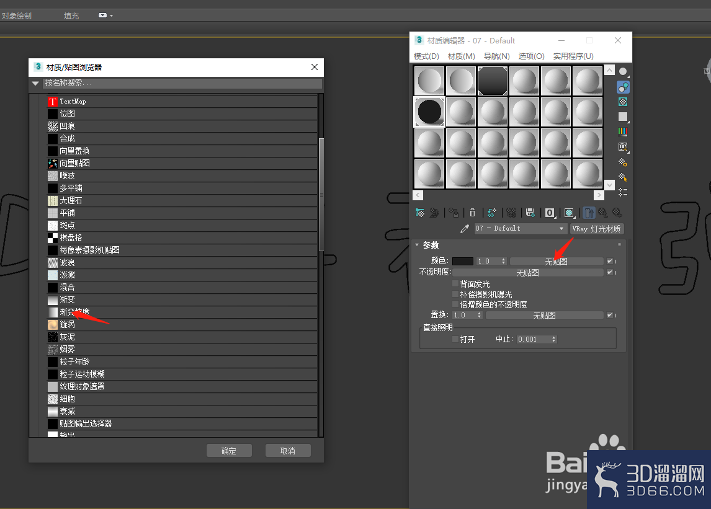Open the Sample Type sphere flyout
711x509 pixels.
point(624,72)
